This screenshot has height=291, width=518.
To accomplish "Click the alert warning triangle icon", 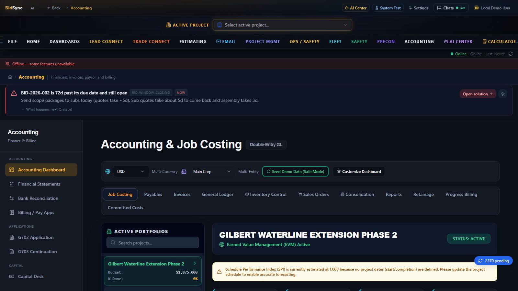I will pos(14,93).
